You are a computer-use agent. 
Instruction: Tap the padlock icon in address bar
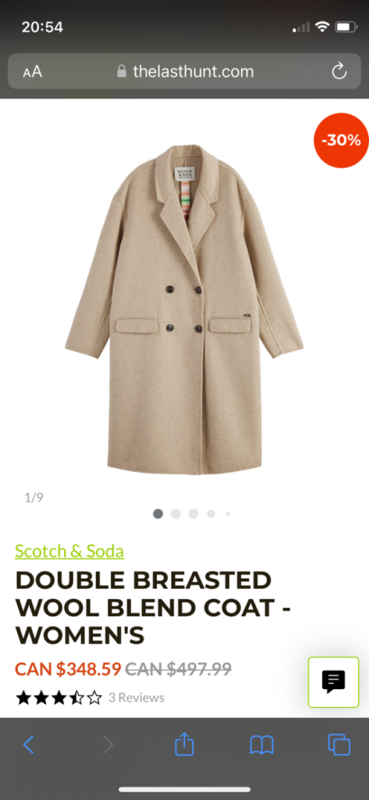121,71
